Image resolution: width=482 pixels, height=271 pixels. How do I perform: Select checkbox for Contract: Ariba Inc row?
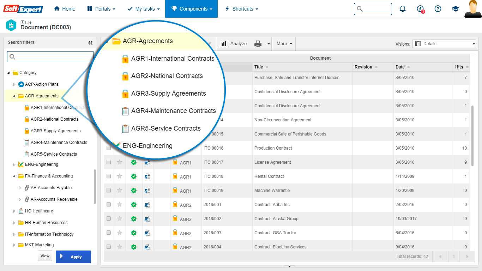coord(109,205)
